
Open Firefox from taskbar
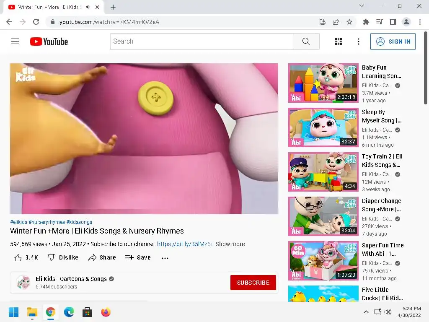(x=106, y=312)
